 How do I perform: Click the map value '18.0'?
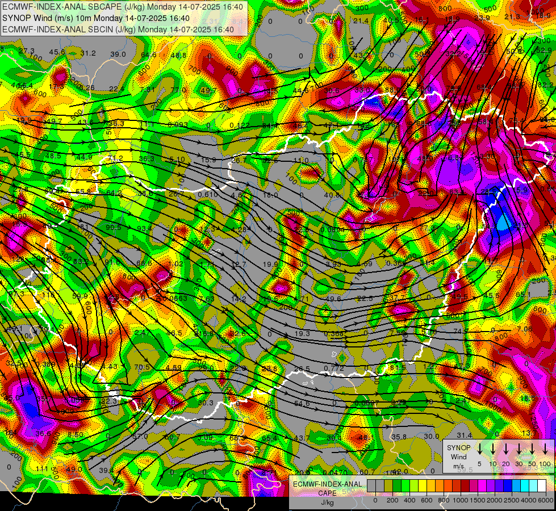270,195
